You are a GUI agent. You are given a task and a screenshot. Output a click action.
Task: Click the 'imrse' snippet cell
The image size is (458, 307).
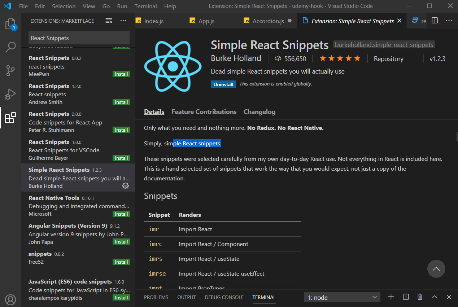point(157,274)
